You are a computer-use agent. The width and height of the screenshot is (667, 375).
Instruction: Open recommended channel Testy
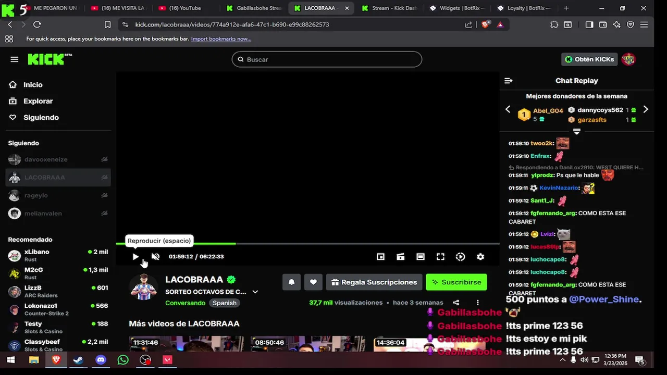click(x=58, y=327)
